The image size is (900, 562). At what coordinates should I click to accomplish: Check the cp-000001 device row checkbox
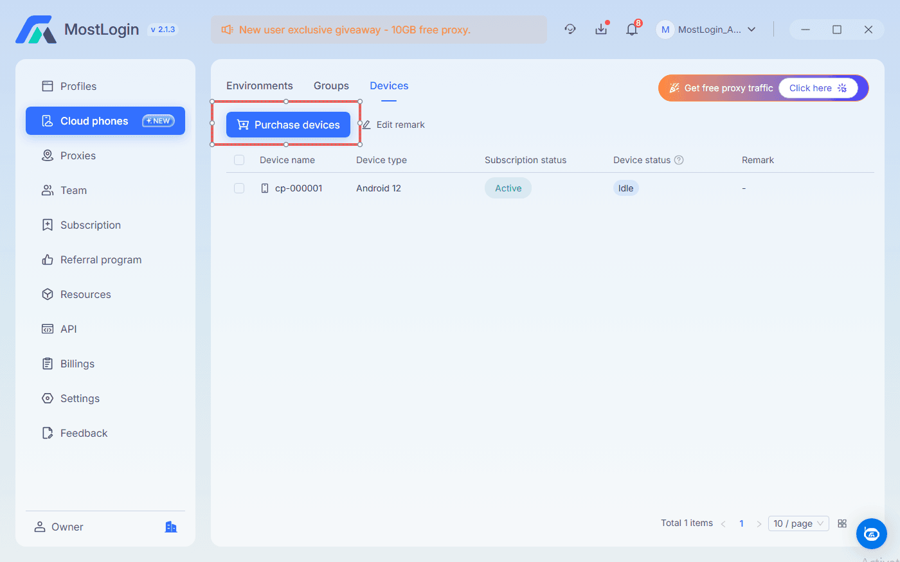click(x=239, y=188)
